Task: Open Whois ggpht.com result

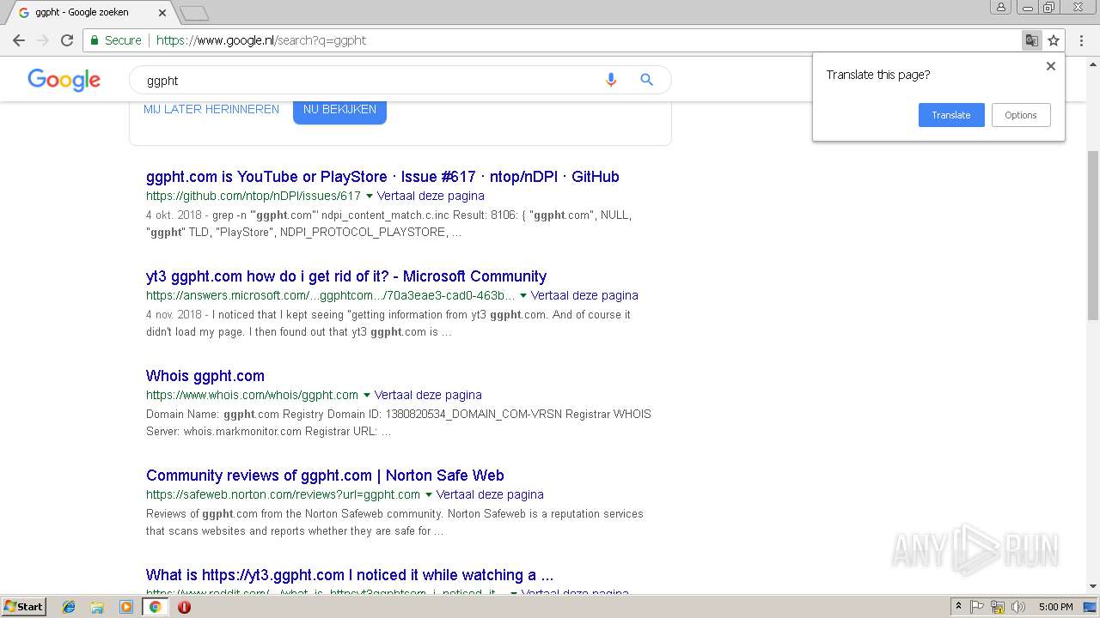Action: click(x=205, y=376)
